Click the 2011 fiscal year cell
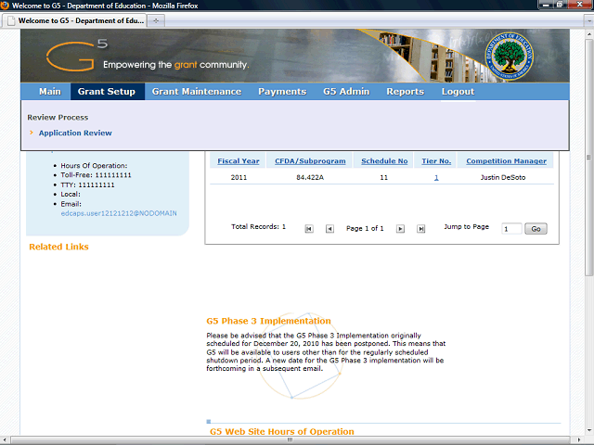This screenshot has height=445, width=594. [239, 177]
